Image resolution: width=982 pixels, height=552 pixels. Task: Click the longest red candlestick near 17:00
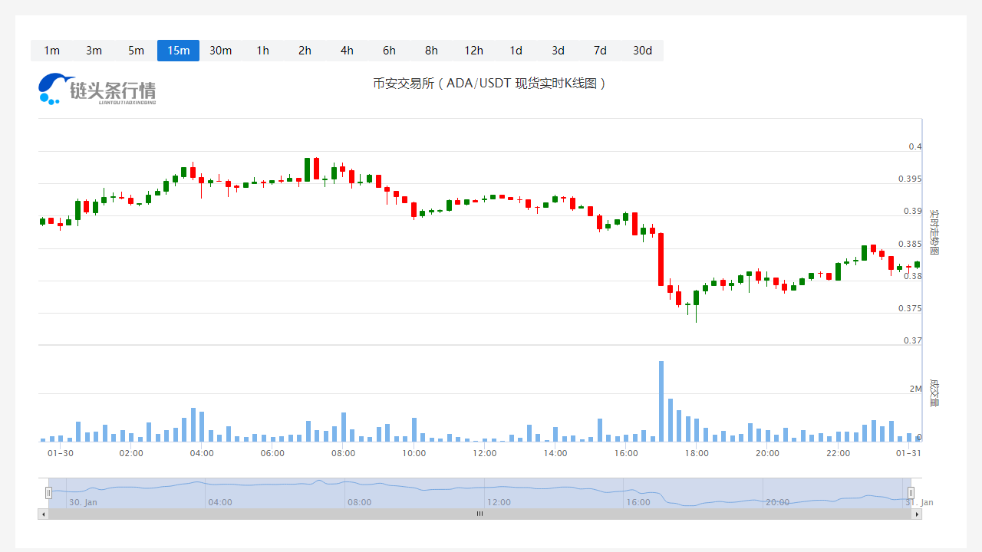point(661,259)
